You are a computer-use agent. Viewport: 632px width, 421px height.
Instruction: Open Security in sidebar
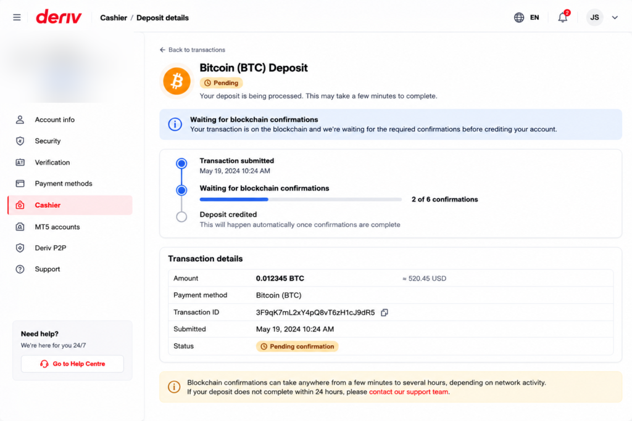click(70, 141)
